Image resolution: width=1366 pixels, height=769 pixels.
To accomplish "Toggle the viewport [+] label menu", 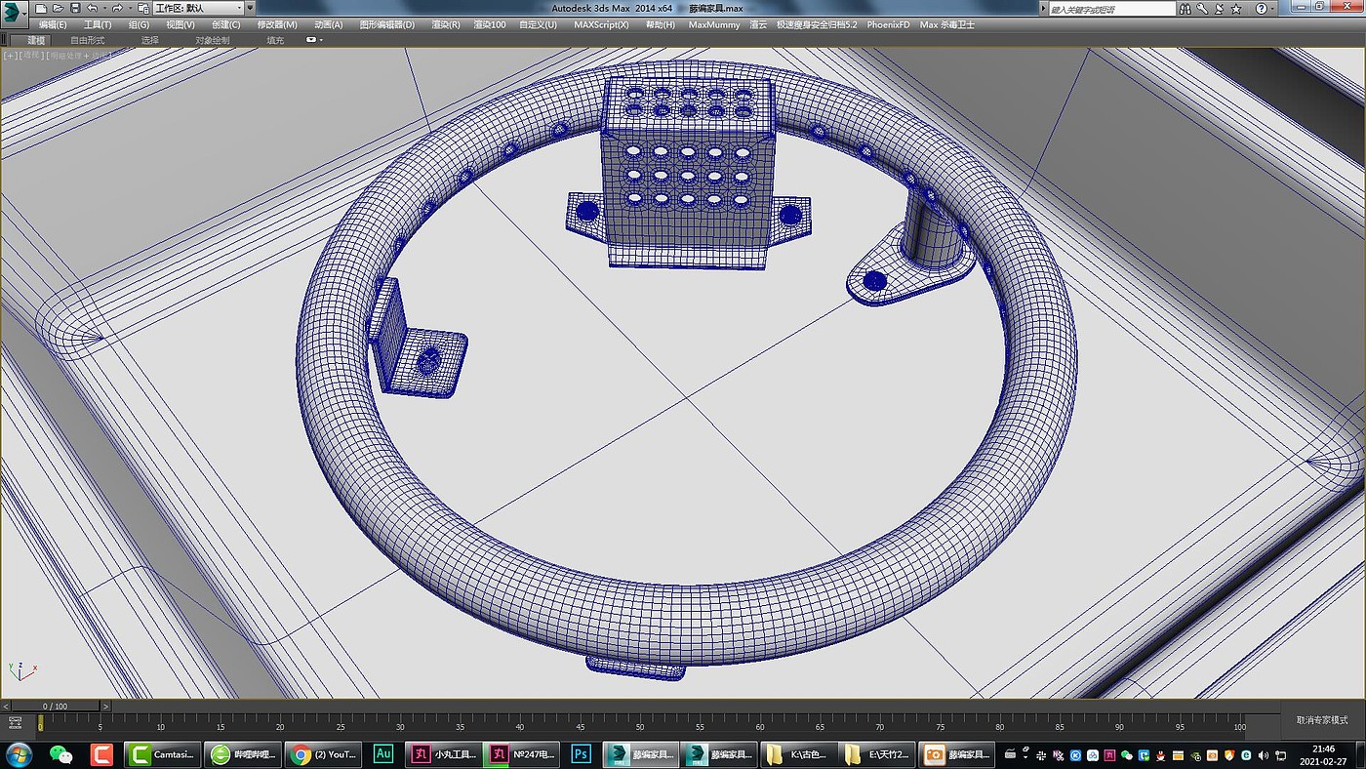I will (10, 56).
